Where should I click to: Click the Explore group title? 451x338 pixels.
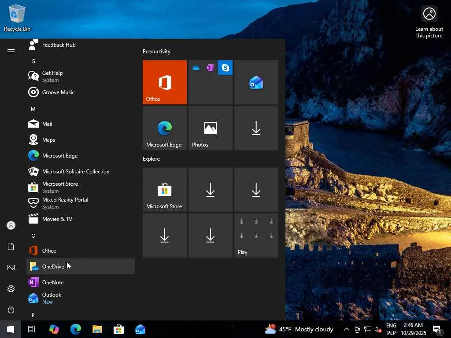(152, 158)
